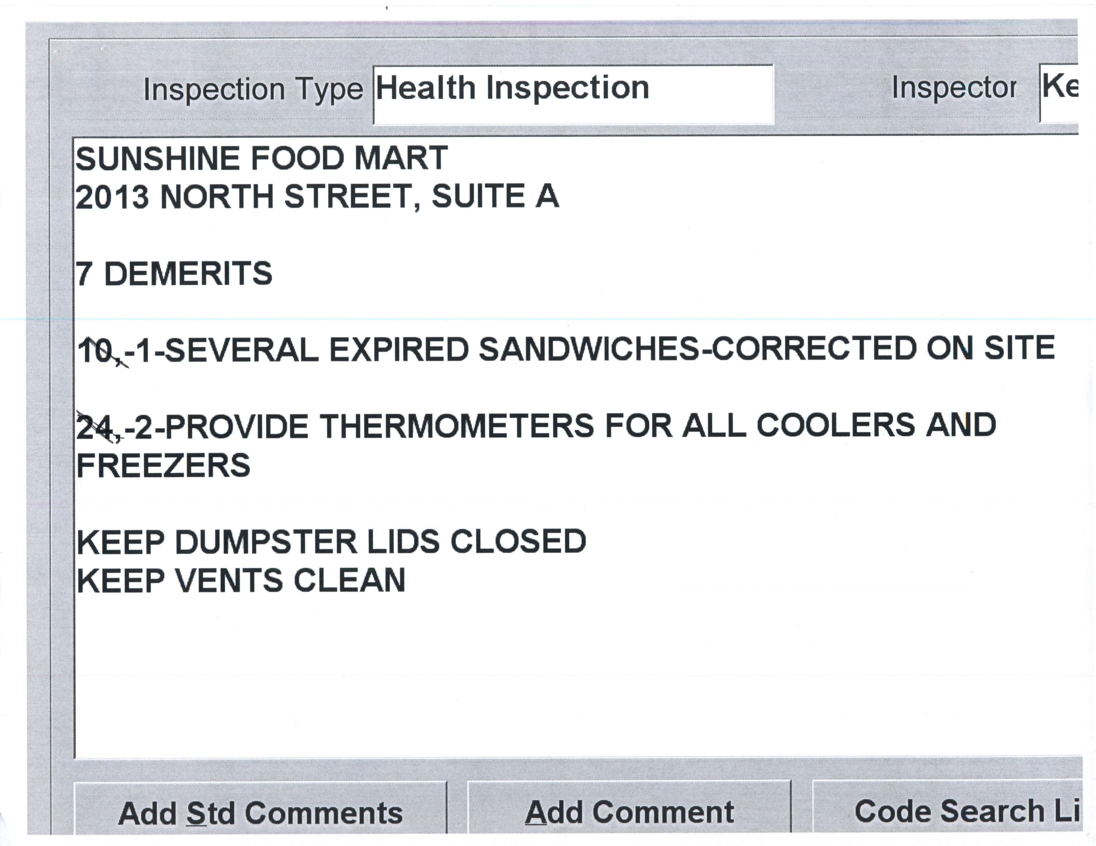This screenshot has height=846, width=1096.
Task: Click the crossed-out number 10
Action: coord(95,350)
